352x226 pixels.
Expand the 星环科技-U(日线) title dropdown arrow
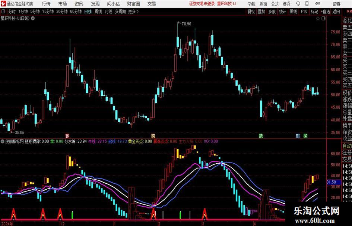[33, 18]
